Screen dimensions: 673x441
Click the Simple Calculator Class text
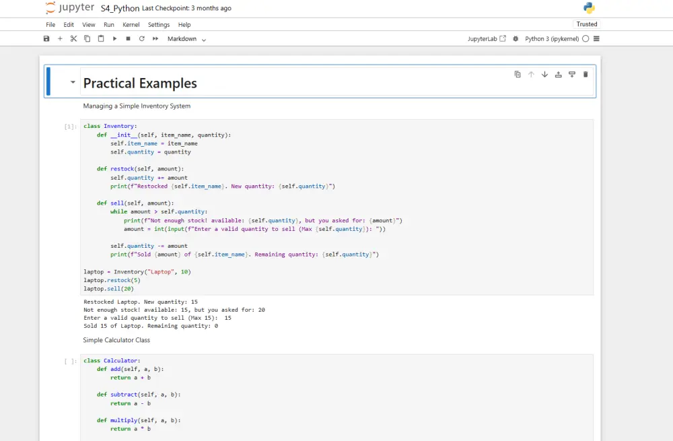pyautogui.click(x=116, y=340)
